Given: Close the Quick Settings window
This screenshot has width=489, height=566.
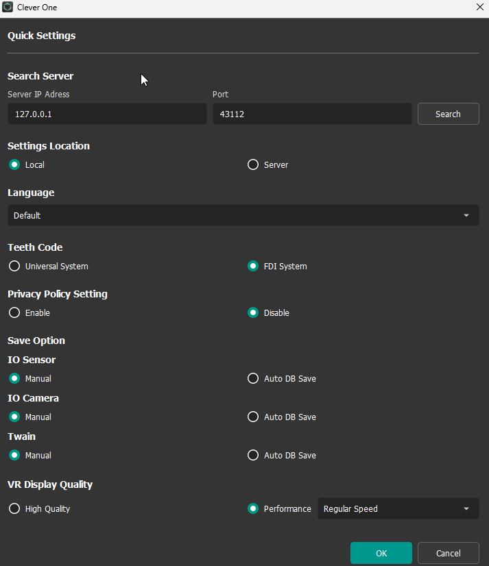Looking at the screenshot, I should point(479,8).
